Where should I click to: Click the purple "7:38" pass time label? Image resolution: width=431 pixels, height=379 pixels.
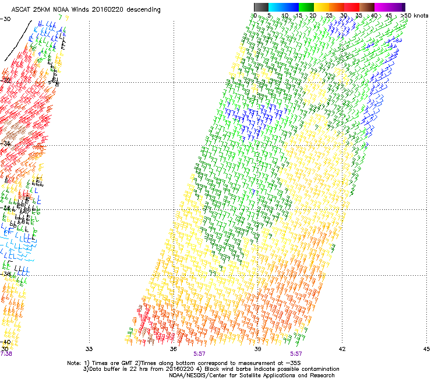(x=6, y=354)
